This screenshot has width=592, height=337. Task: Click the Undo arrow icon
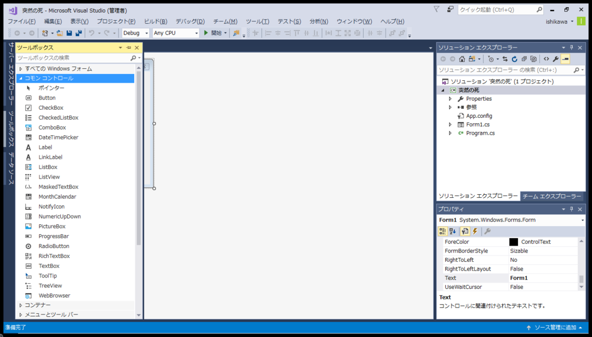click(x=91, y=33)
